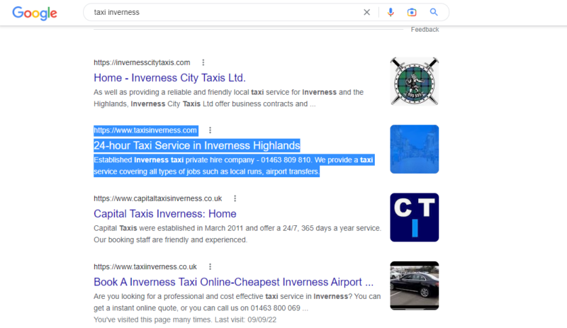
Task: Click the Google logo
Action: coord(35,13)
